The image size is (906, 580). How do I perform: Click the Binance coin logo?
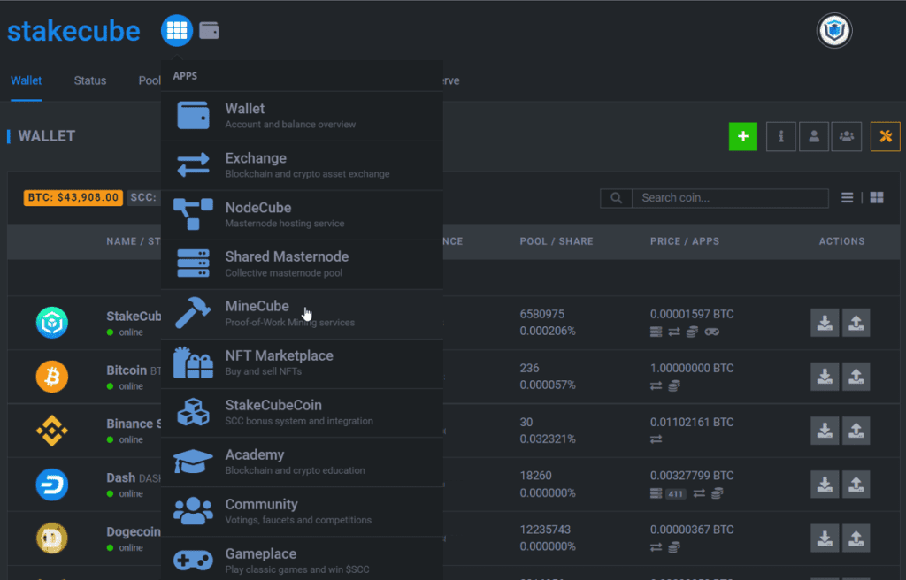tap(52, 431)
